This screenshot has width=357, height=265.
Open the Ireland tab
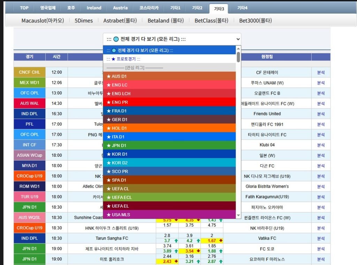[x=94, y=8]
